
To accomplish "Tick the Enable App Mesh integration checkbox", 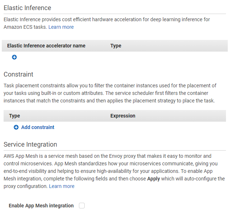I will coord(82,206).
